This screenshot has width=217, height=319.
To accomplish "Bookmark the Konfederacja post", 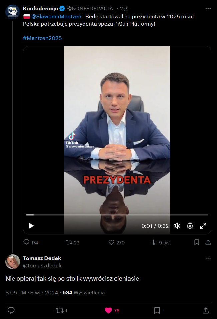I will pyautogui.click(x=197, y=242).
